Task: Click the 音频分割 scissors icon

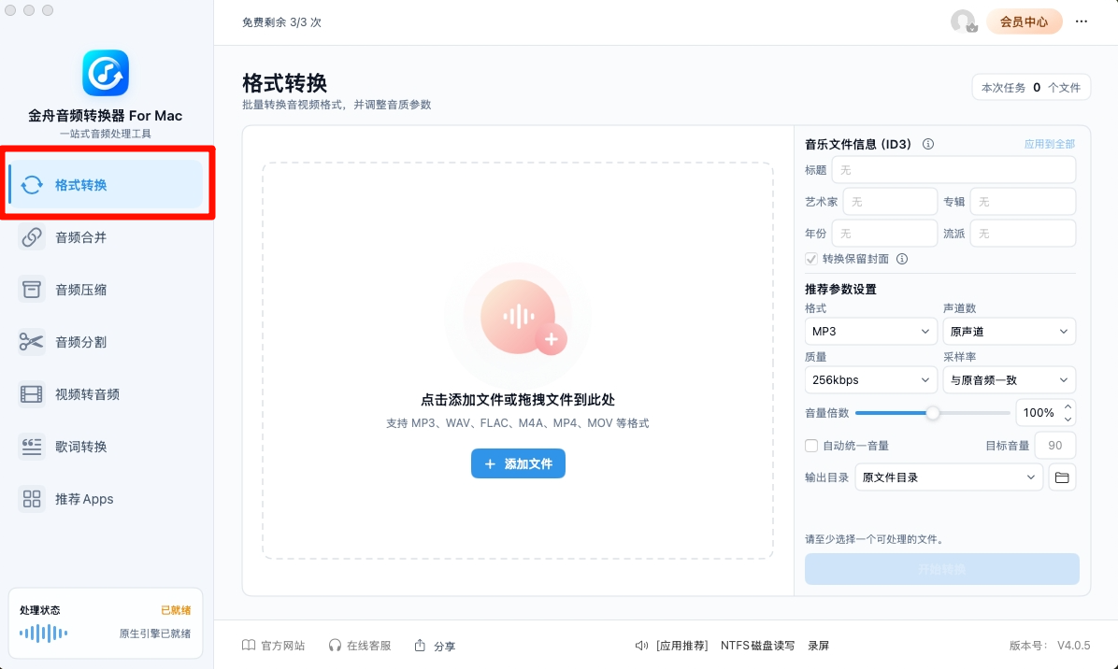Action: [32, 342]
